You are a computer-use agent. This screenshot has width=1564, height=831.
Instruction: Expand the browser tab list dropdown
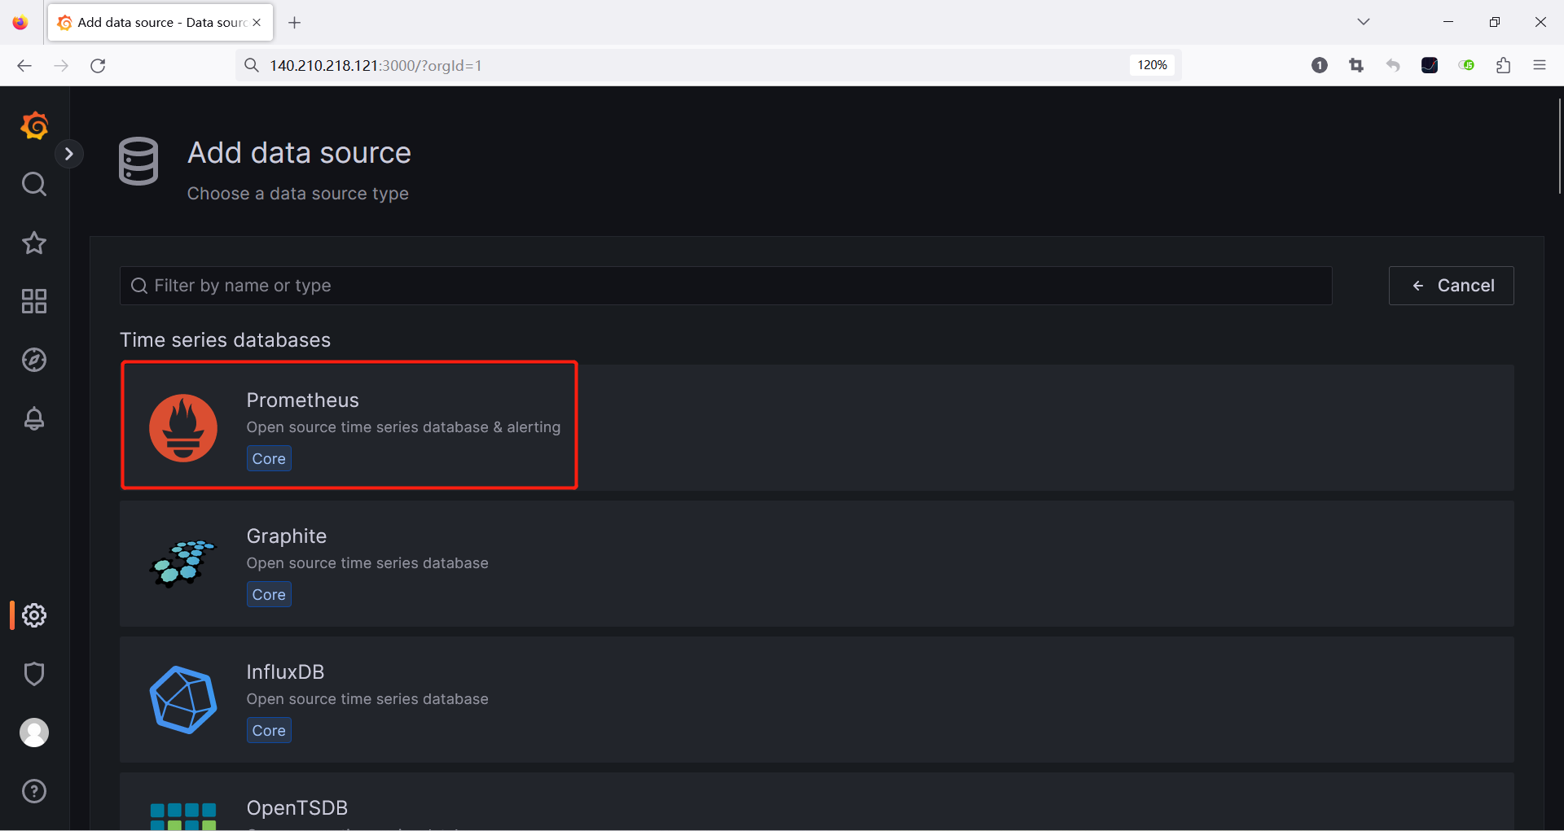(x=1364, y=22)
